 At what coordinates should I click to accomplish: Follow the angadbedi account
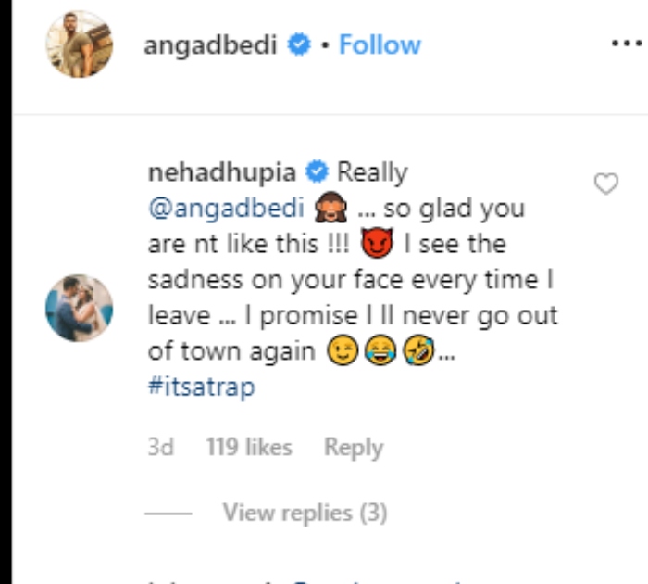380,44
